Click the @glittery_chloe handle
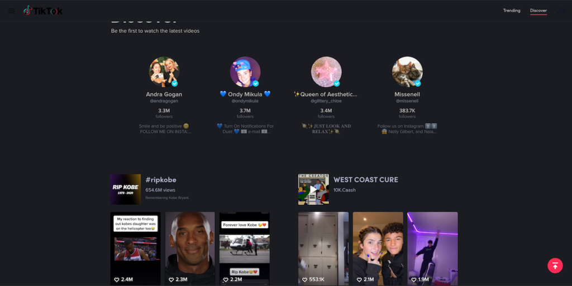 [326, 101]
